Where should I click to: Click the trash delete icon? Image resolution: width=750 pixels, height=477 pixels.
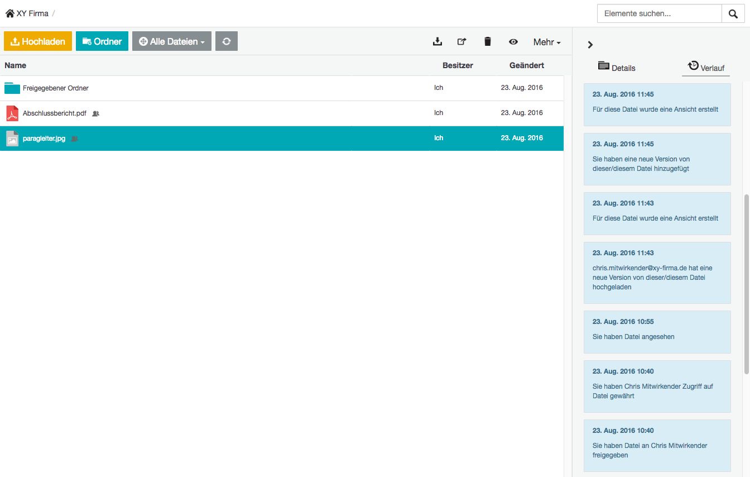488,41
